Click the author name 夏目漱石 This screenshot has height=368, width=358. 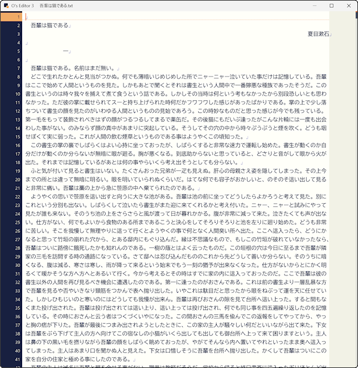pyautogui.click(x=319, y=34)
